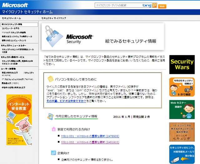Image resolution: width=200 pixels, height=164 pixels.
Task: Click the padlock Microsoft Security logo
Action: point(54,36)
